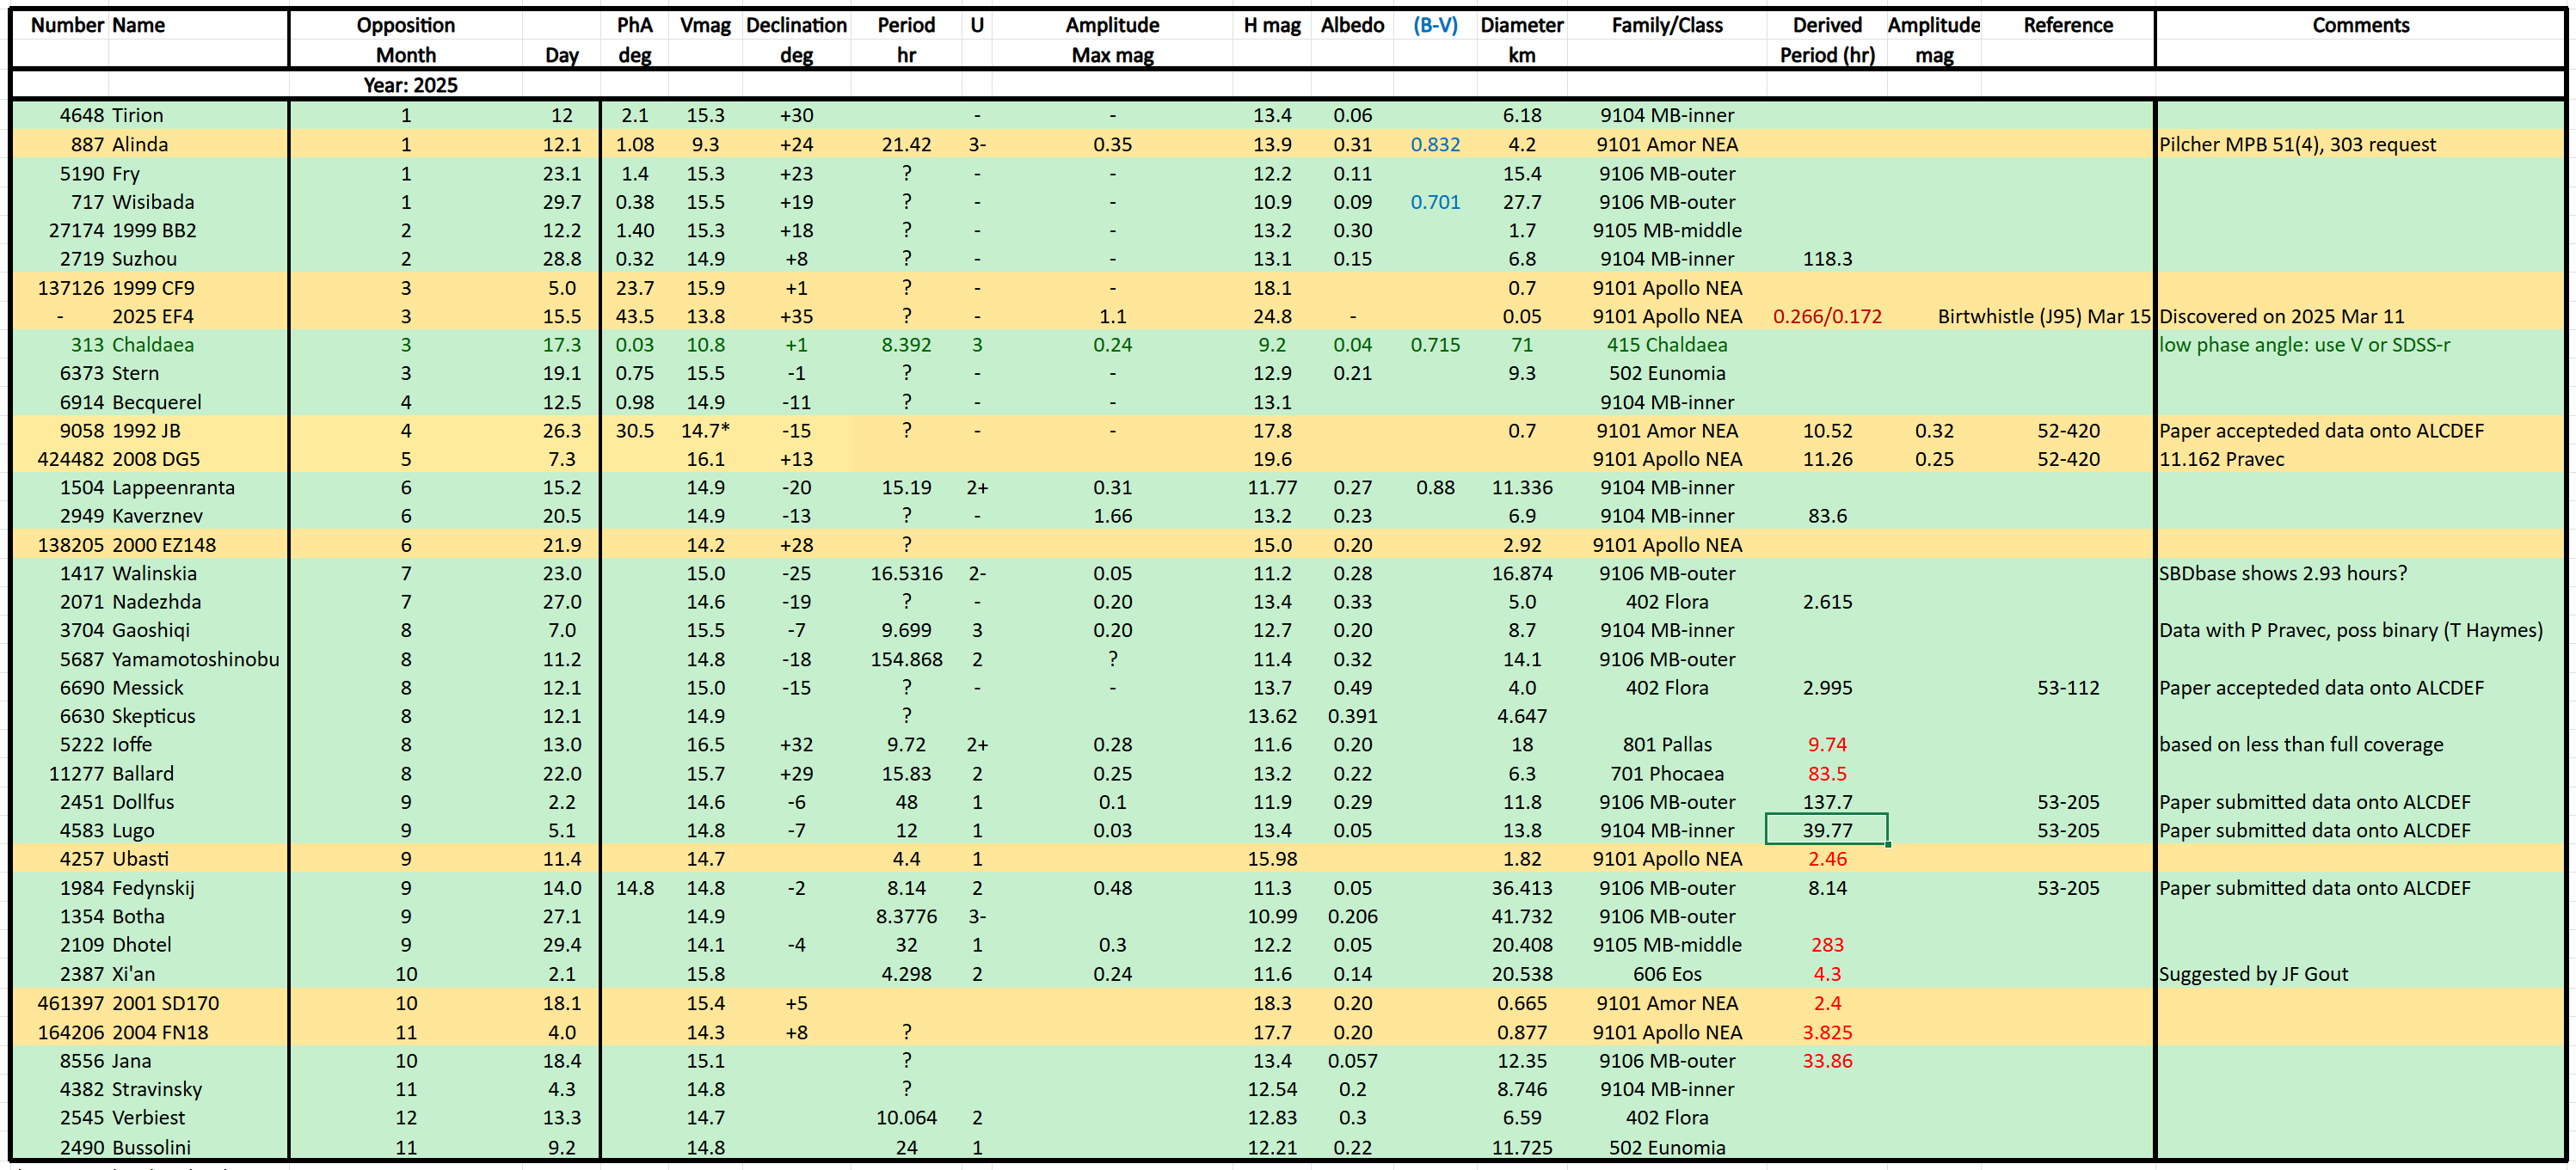2576x1170 pixels.
Task: Click the 'Discovered on 2025 Mar 11' comment
Action: pos(2281,316)
